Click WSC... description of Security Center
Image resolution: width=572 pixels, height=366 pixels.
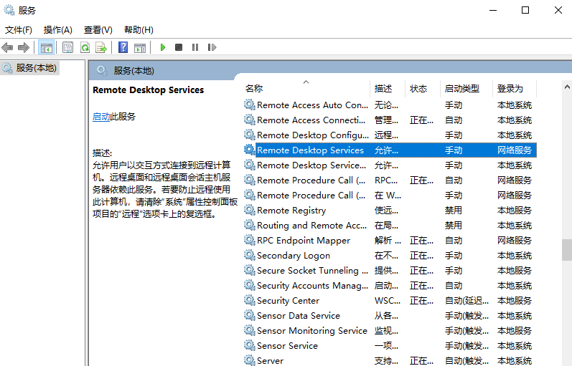[x=388, y=300]
